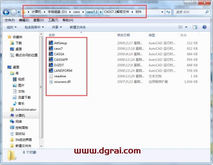Expand arrow after cass7.1 in breadcrumb
This screenshot has width=213, height=165.
[101, 12]
